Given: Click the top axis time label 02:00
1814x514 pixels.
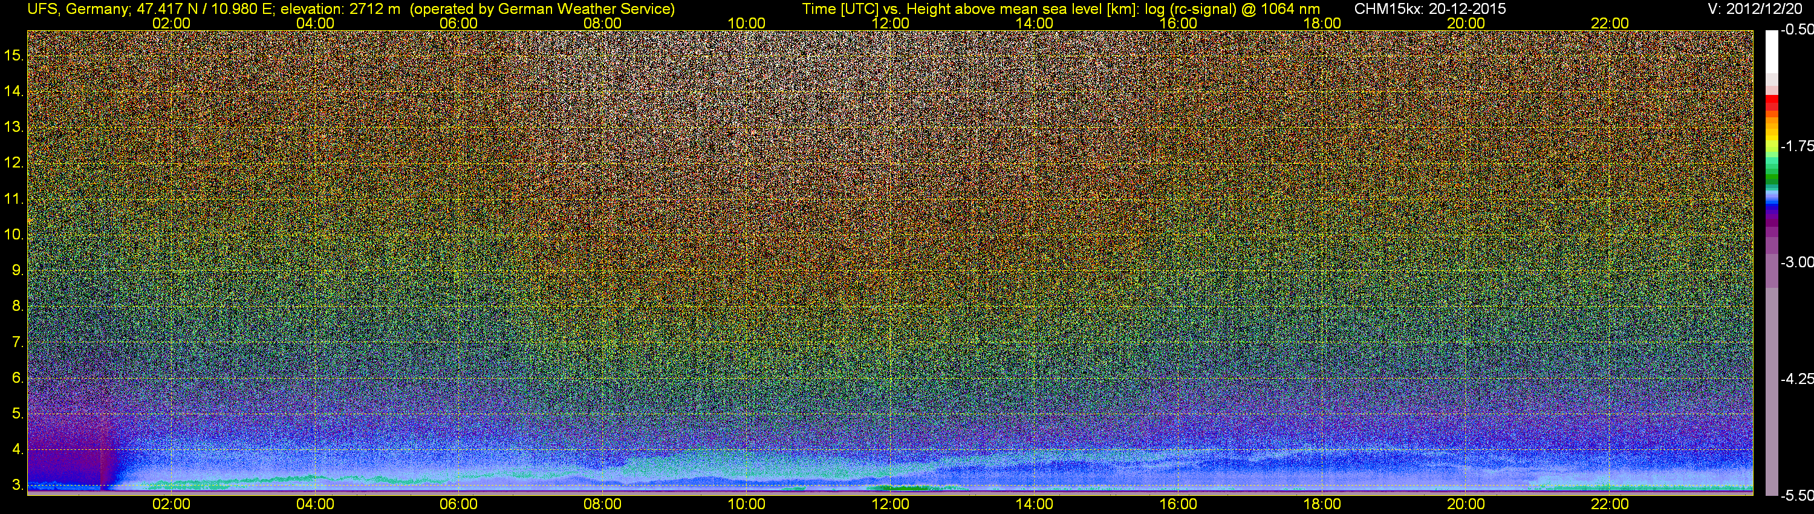Looking at the screenshot, I should pos(171,23).
